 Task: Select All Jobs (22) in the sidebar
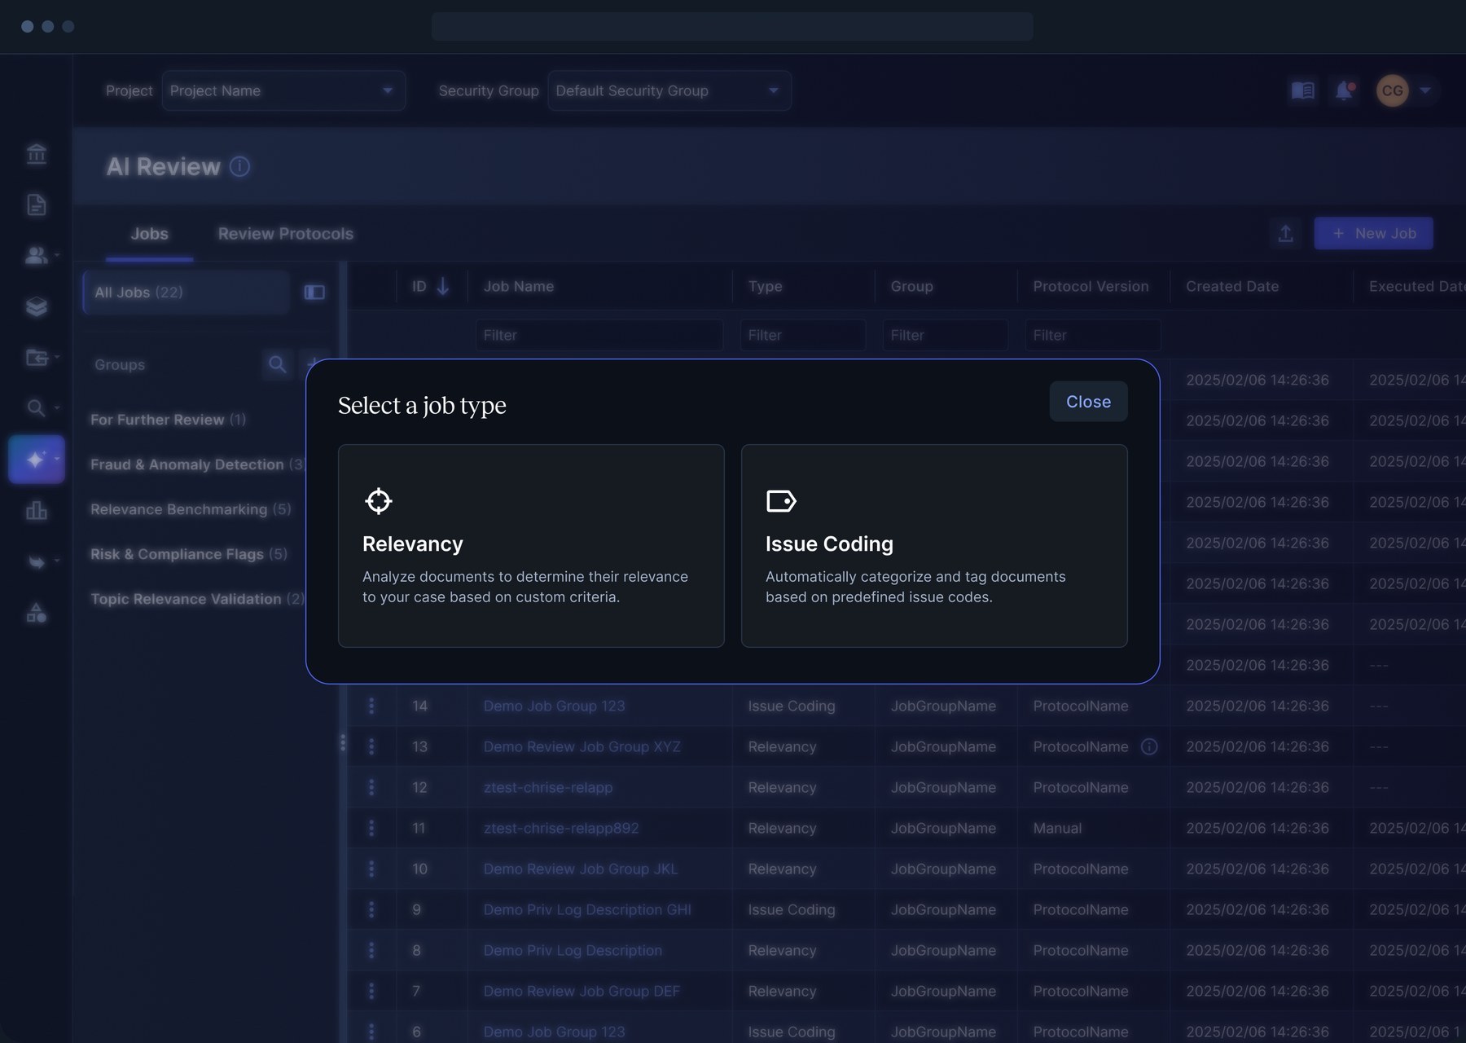coord(186,293)
